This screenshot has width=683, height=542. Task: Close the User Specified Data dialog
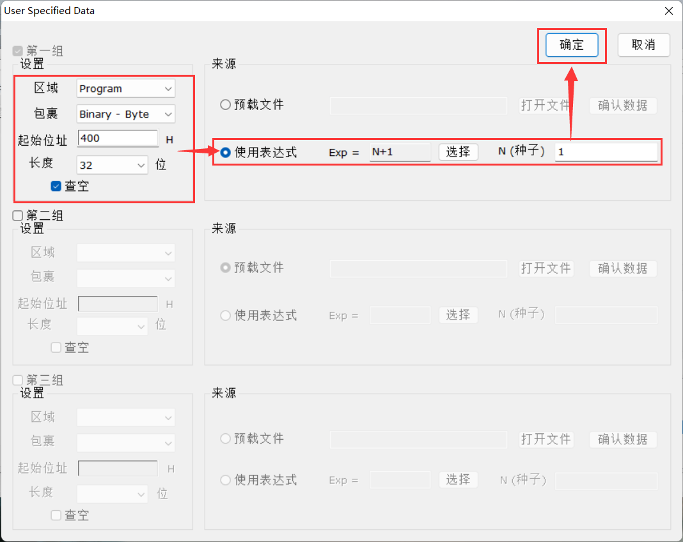click(x=668, y=11)
